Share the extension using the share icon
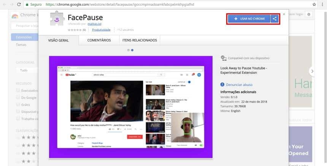Viewport: 327px width, 166px height. pos(275,19)
